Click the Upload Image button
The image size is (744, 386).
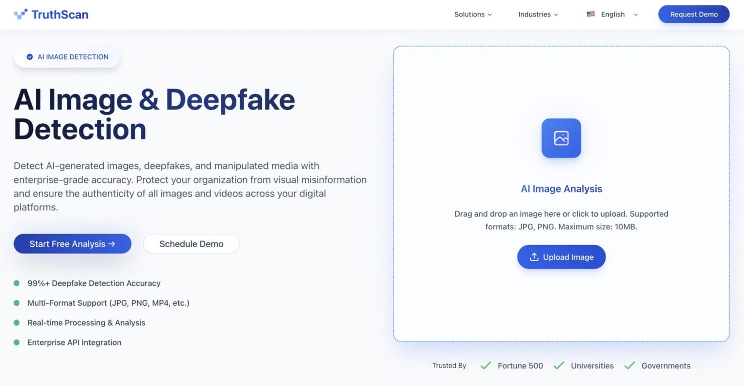tap(561, 257)
